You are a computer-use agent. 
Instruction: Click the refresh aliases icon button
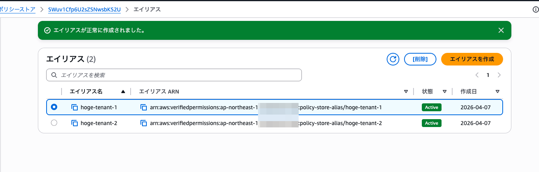click(393, 59)
